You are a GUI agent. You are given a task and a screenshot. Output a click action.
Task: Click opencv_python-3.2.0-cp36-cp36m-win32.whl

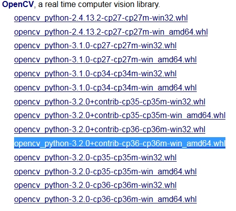pyautogui.click(x=95, y=185)
